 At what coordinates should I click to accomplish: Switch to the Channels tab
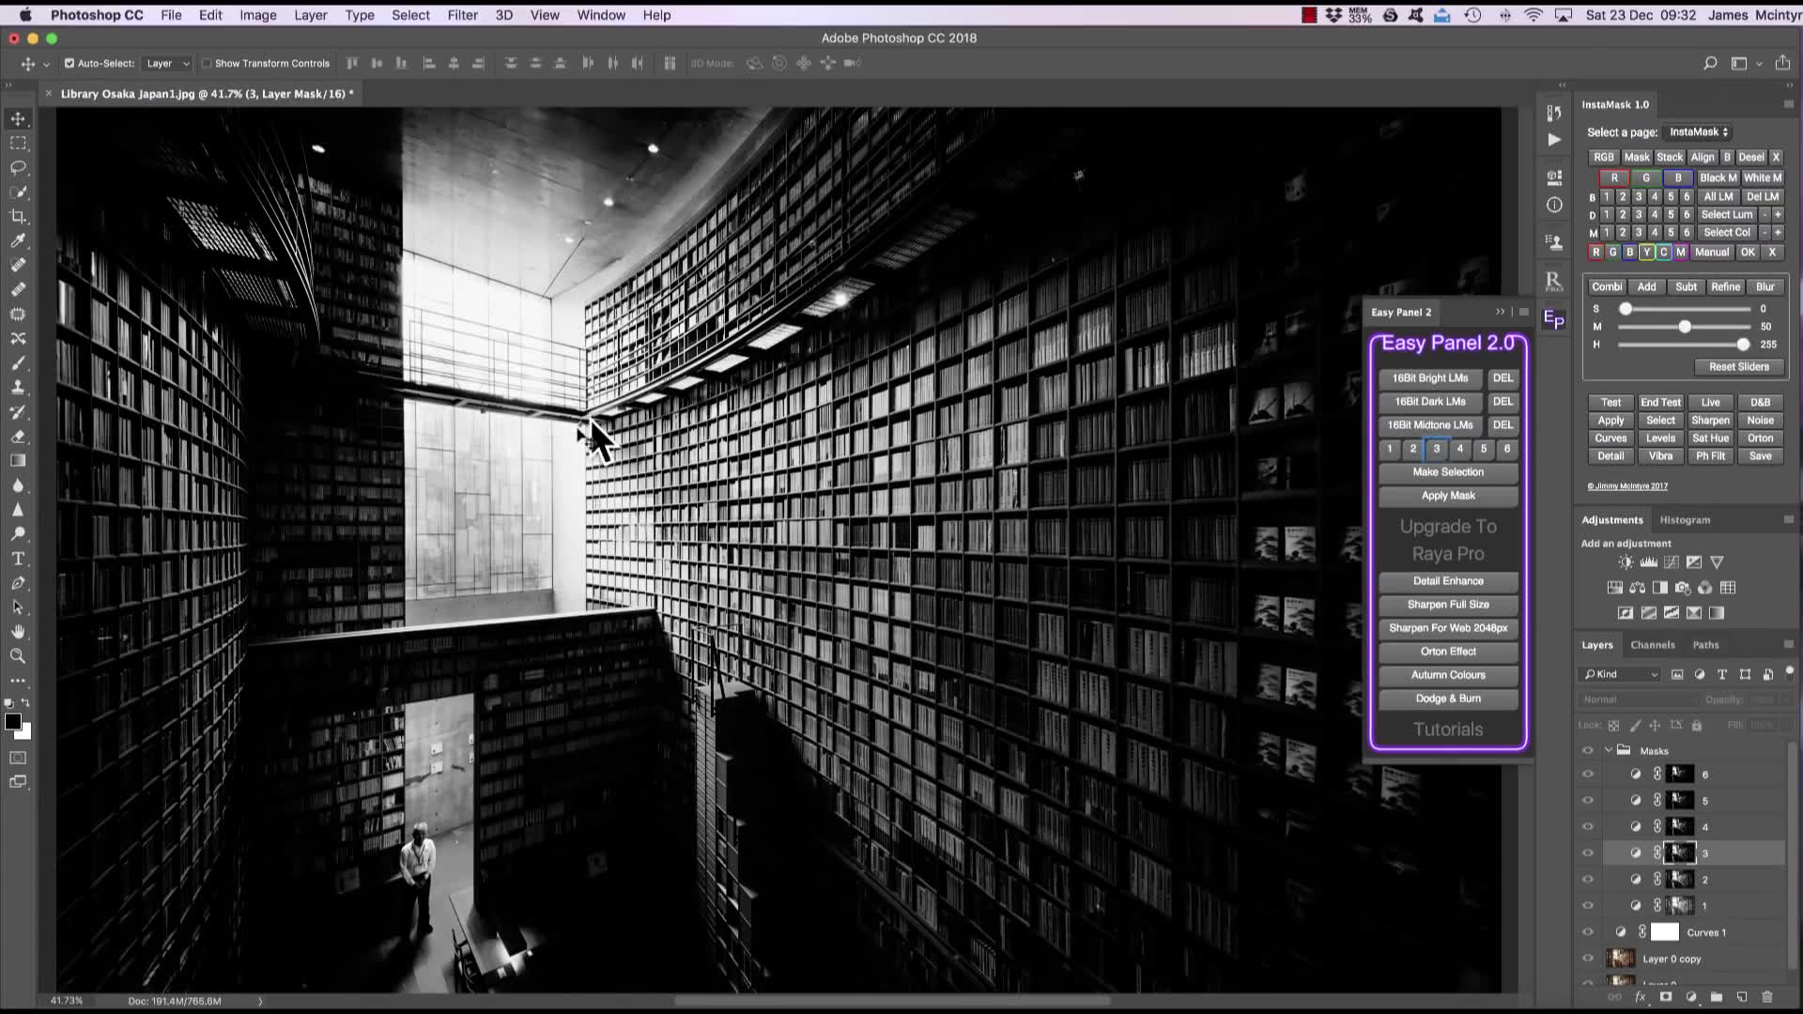click(x=1652, y=645)
